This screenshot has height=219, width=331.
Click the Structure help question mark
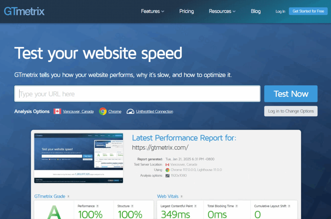tap(132, 206)
